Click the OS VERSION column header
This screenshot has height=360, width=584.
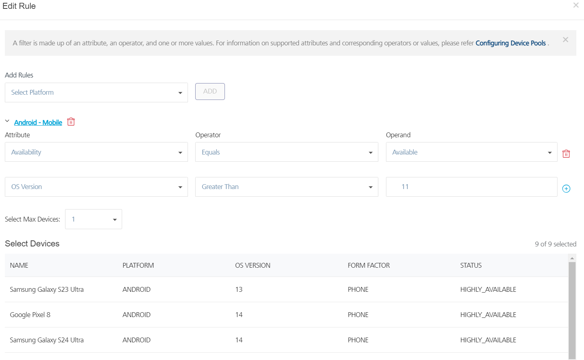point(253,265)
